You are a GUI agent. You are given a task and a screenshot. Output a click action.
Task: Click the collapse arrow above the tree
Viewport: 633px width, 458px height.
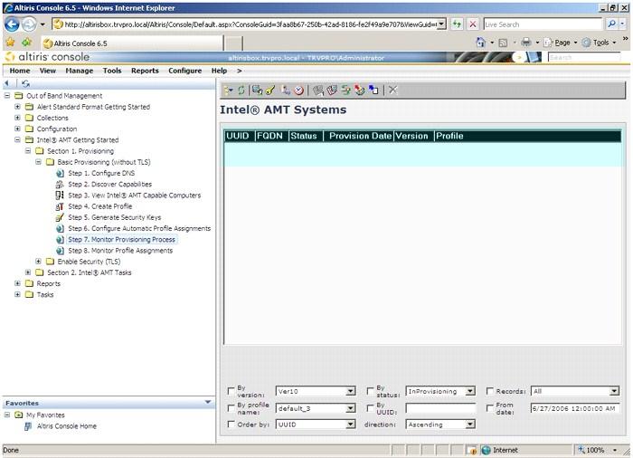tap(7, 83)
